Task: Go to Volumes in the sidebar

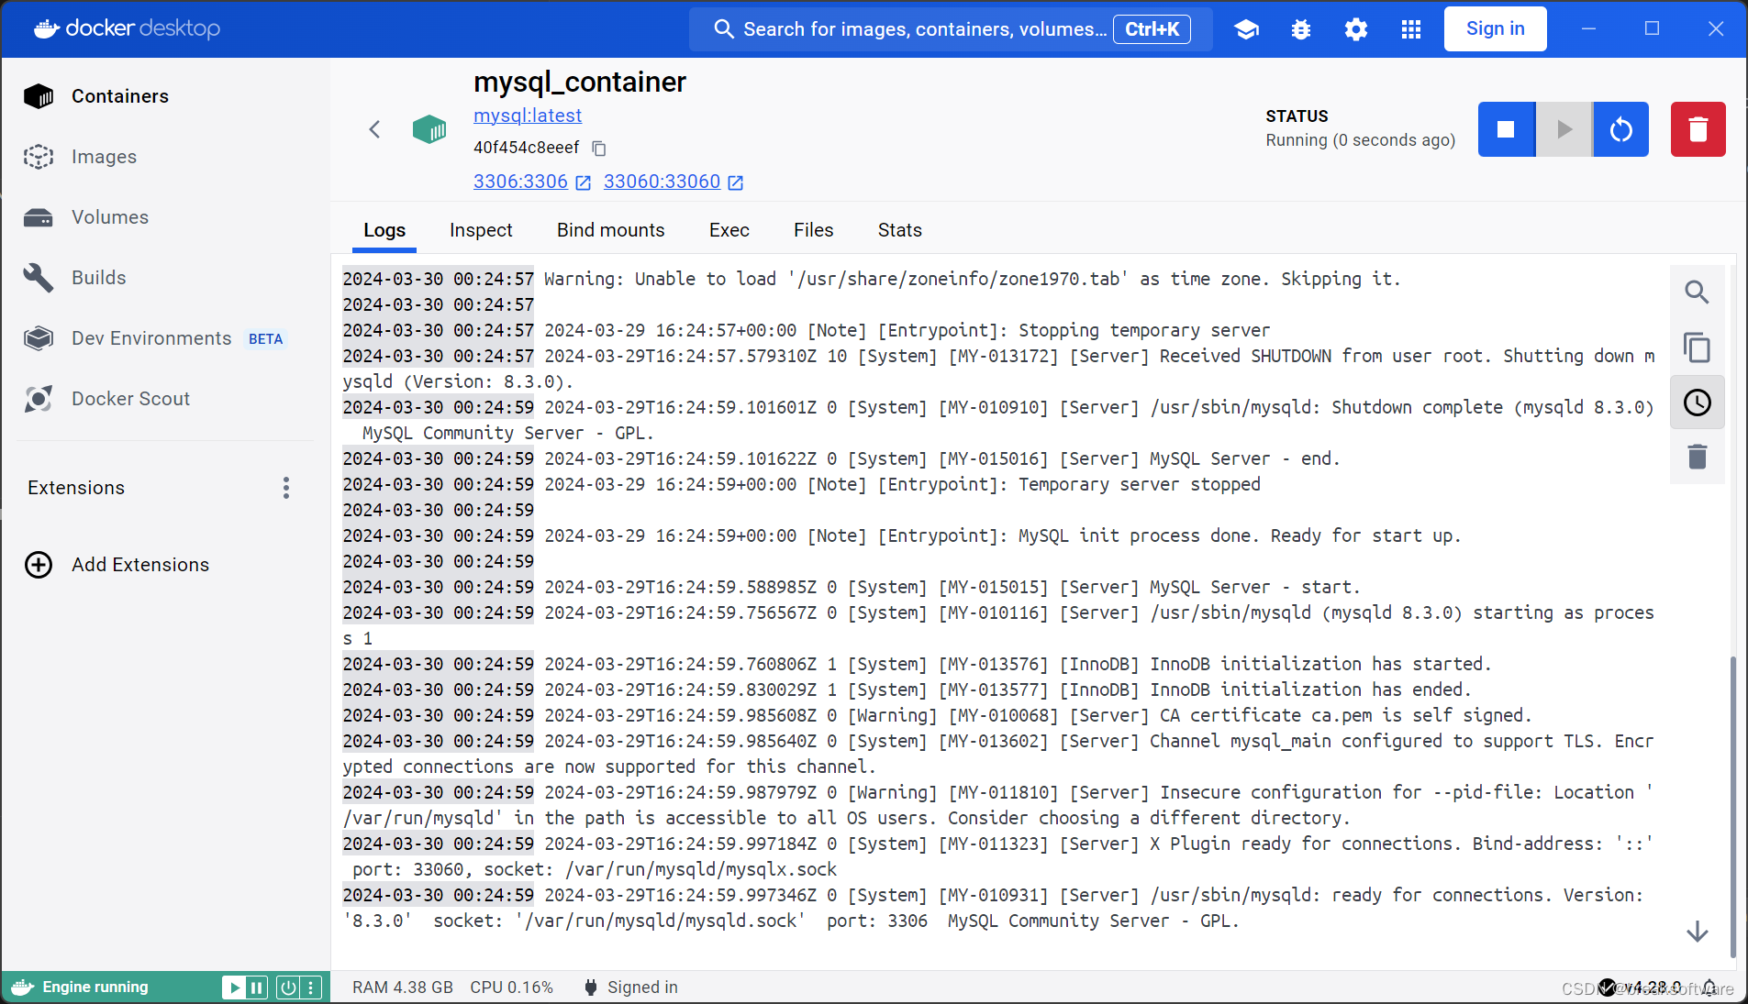Action: tap(165, 217)
